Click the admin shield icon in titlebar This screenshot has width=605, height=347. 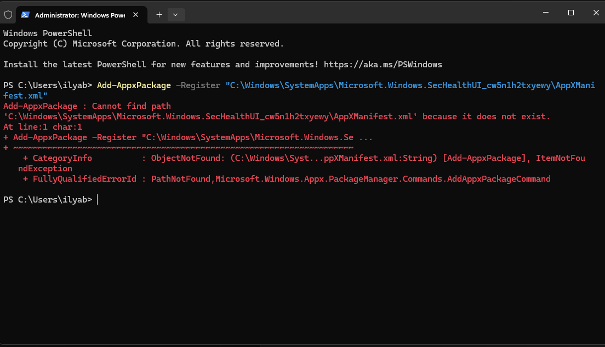[x=8, y=14]
